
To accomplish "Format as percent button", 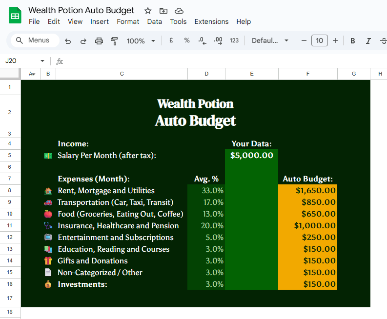I will point(187,40).
